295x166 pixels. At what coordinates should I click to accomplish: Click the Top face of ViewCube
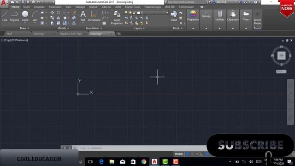click(281, 56)
